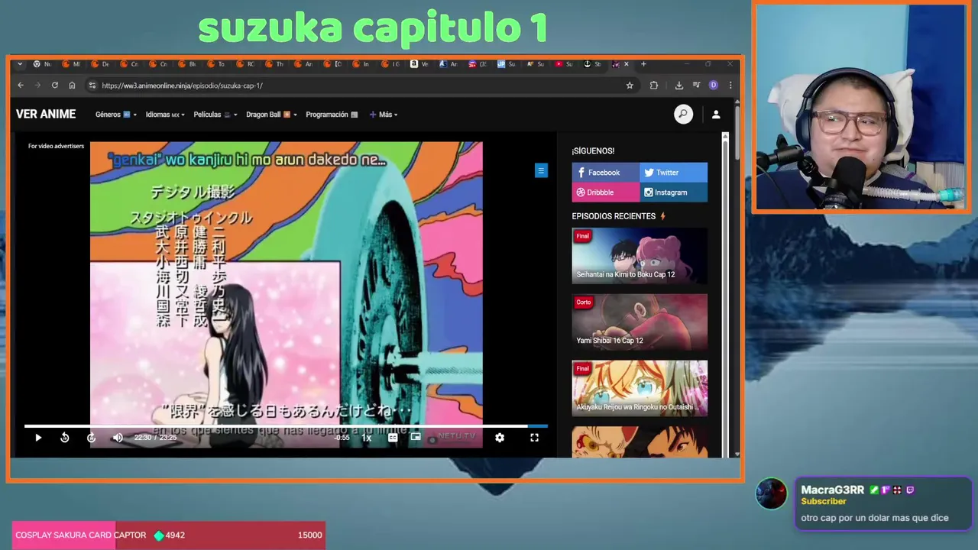Expand the Películas dropdown
Image resolution: width=978 pixels, height=550 pixels.
215,115
